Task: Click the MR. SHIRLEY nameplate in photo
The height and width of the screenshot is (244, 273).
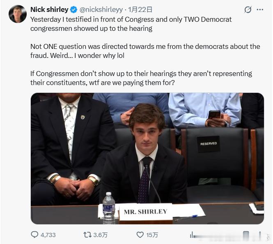Action: tap(145, 212)
